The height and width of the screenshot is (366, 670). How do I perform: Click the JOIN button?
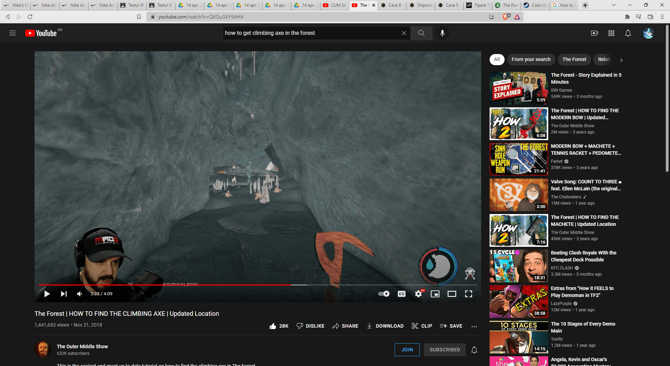[x=407, y=350]
